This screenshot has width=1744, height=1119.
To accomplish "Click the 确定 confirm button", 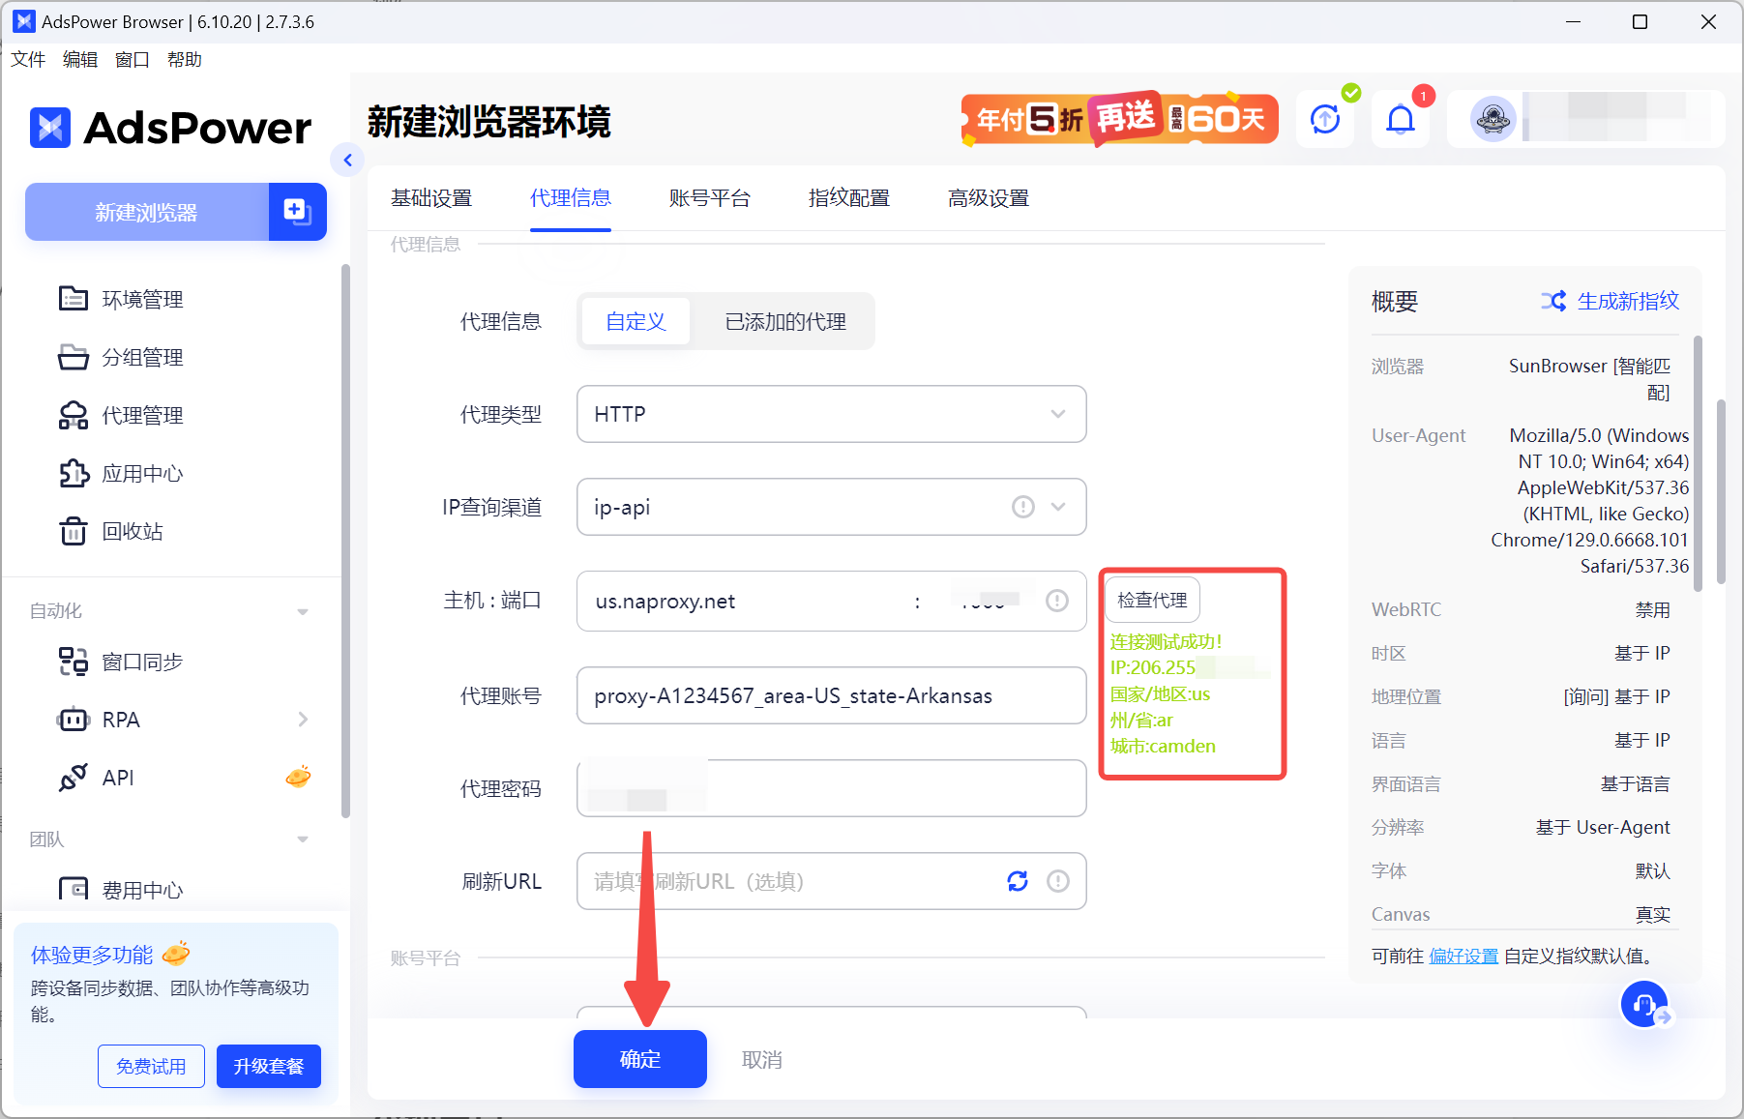I will point(640,1059).
